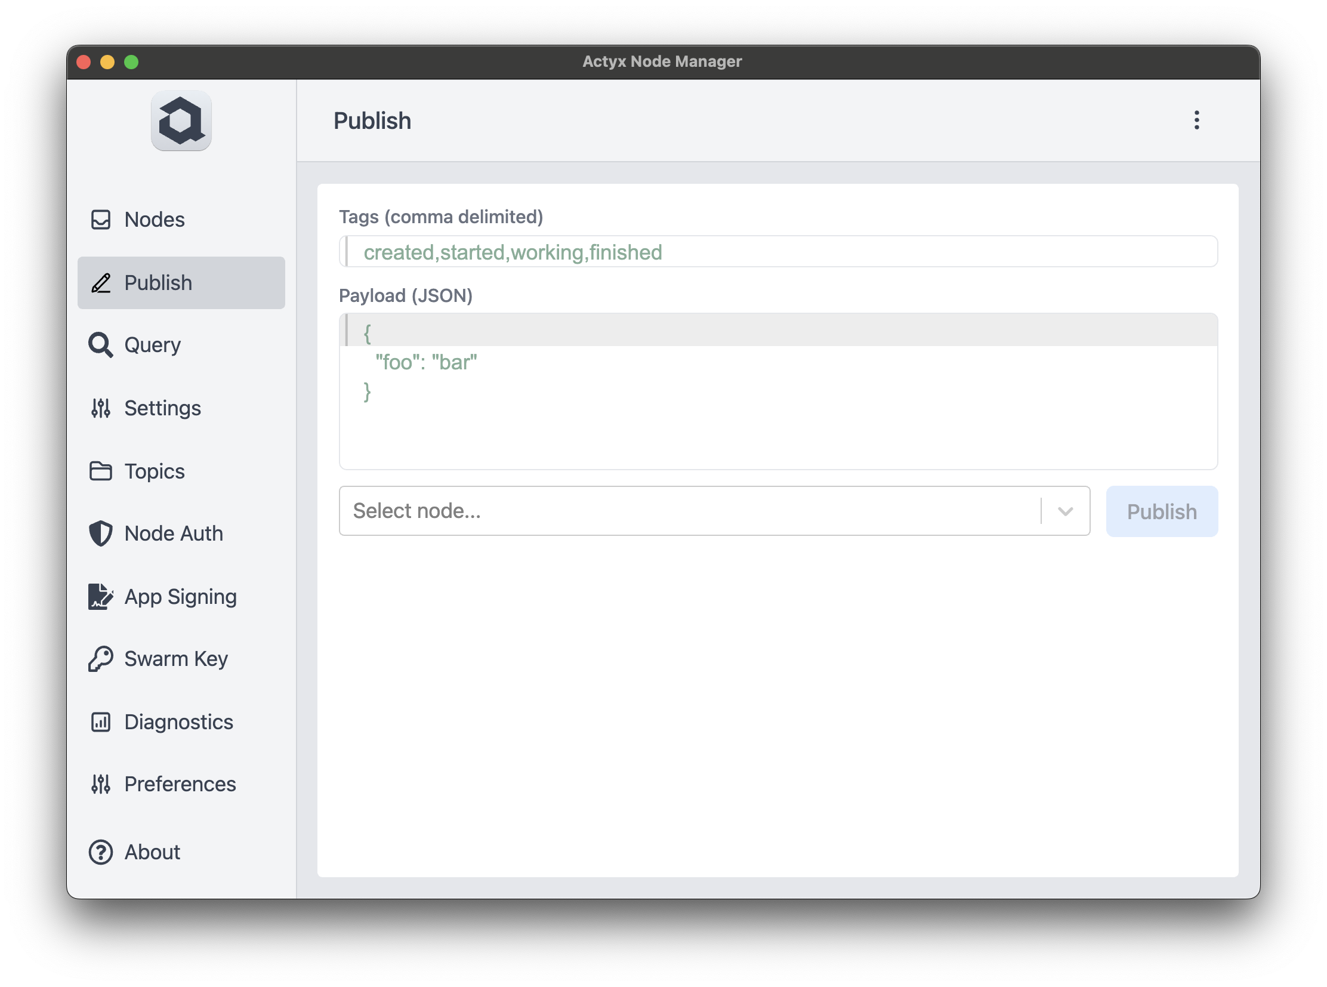Click the chart icon beside Diagnostics

coord(100,721)
